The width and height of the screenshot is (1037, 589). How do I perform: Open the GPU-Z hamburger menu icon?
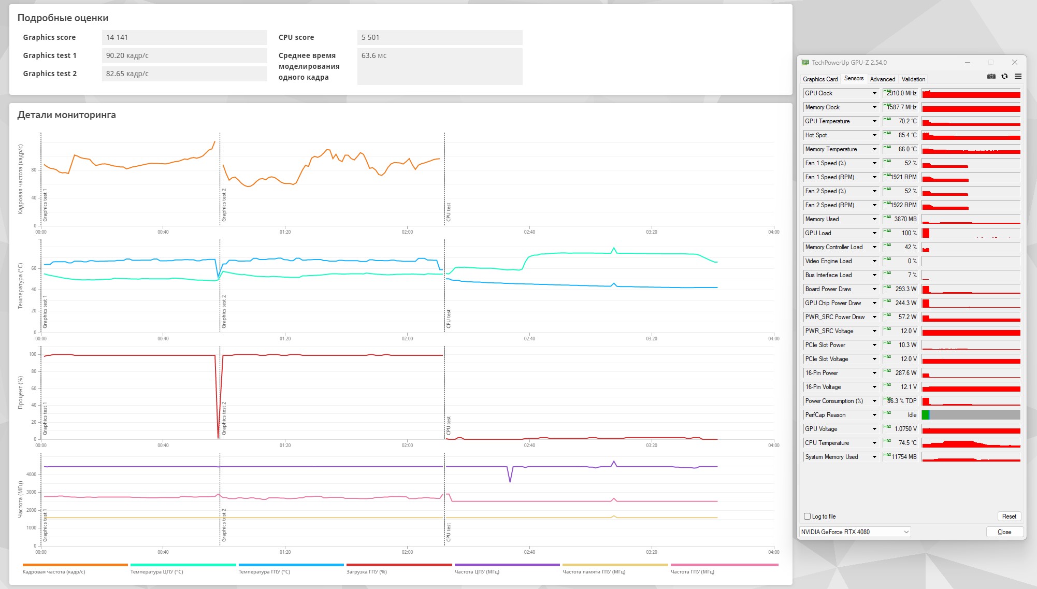(x=1018, y=76)
